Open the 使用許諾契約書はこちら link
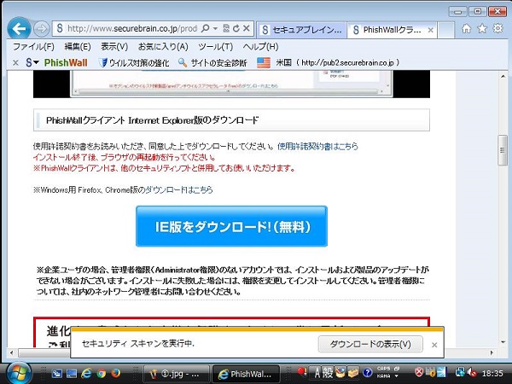Viewport: 512px width, 384px height. click(x=317, y=146)
